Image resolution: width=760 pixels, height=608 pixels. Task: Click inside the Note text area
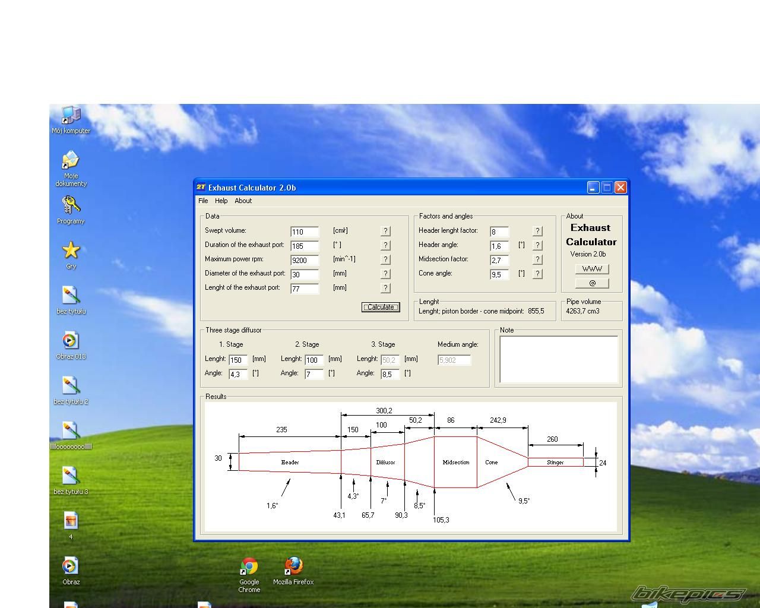pyautogui.click(x=559, y=360)
